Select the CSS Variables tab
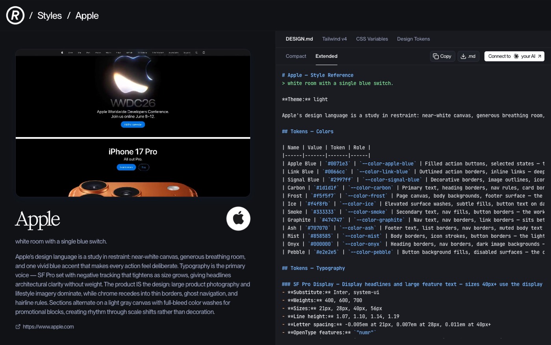 (372, 39)
